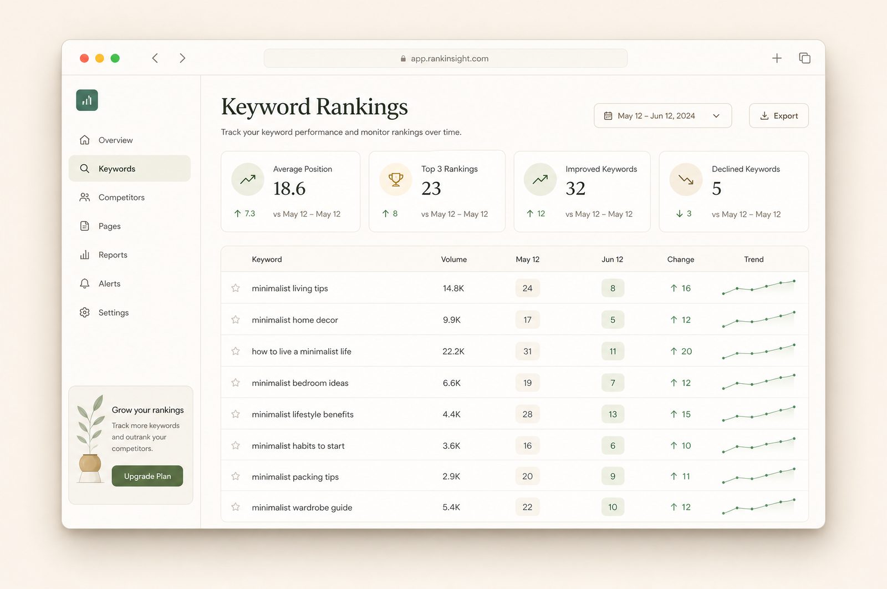Viewport: 887px width, 589px height.
Task: Click May 12 rank badge 31
Action: tap(527, 351)
